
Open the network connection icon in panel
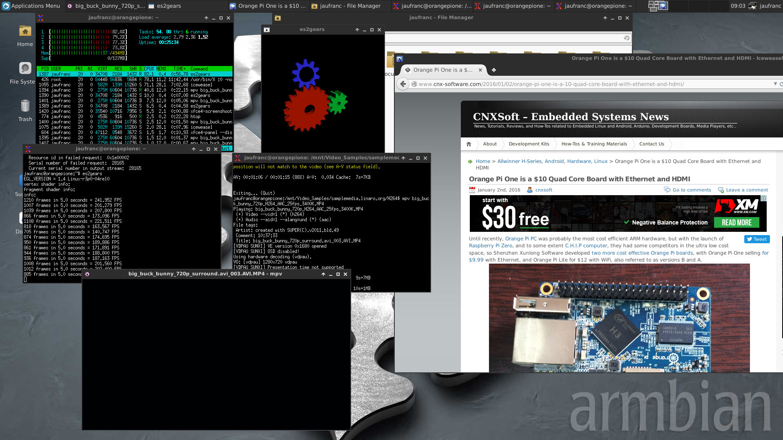point(753,6)
